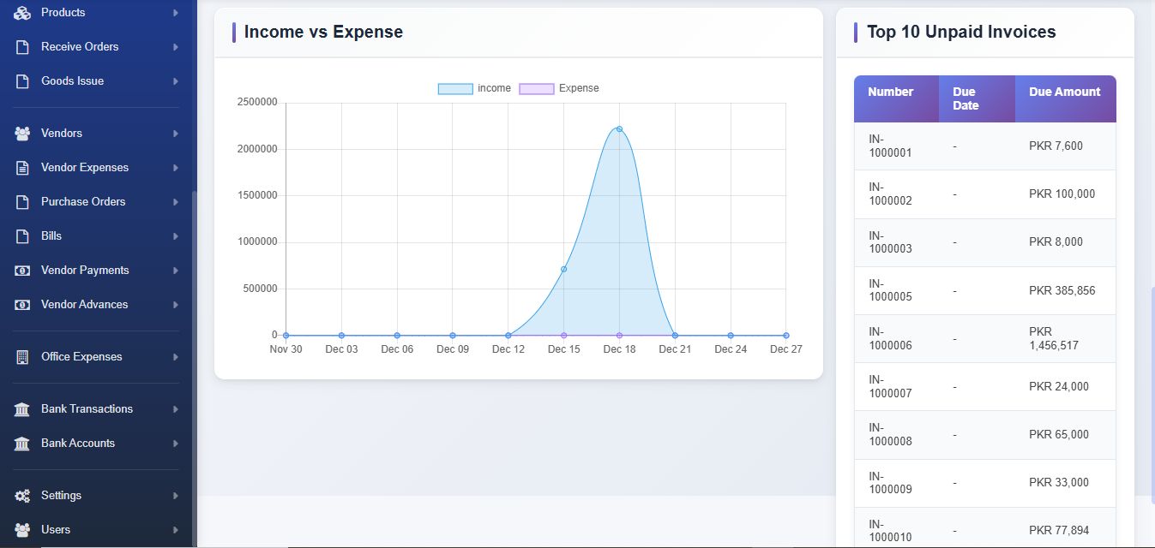Expand the Settings submenu arrow
This screenshot has width=1155, height=548.
click(x=175, y=496)
